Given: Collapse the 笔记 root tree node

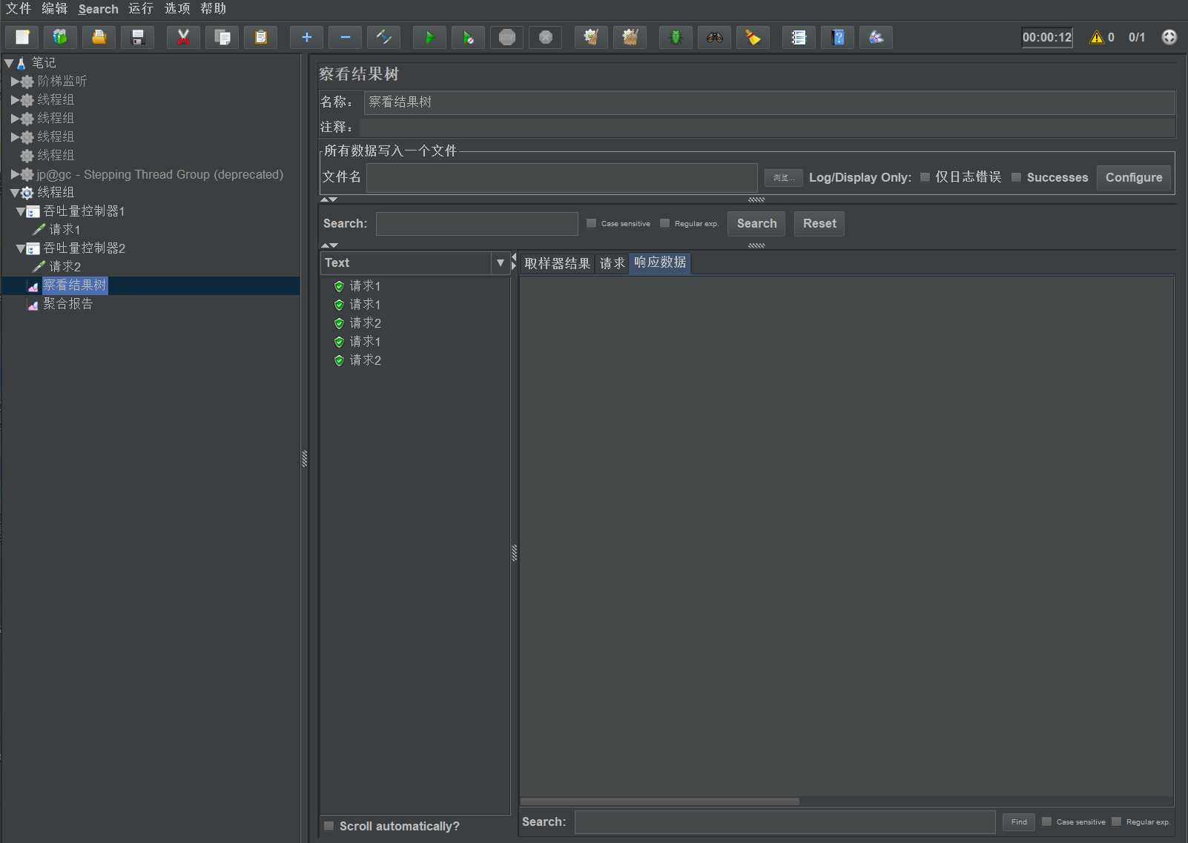Looking at the screenshot, I should click(x=9, y=63).
